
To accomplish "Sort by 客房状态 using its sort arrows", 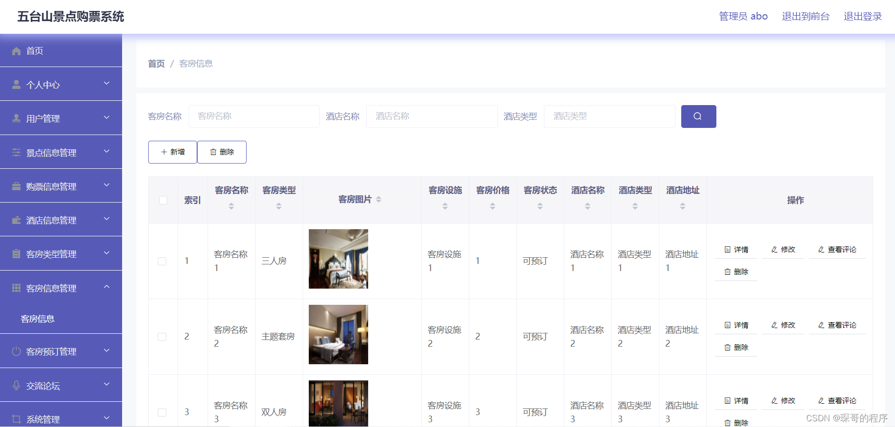I will [540, 206].
